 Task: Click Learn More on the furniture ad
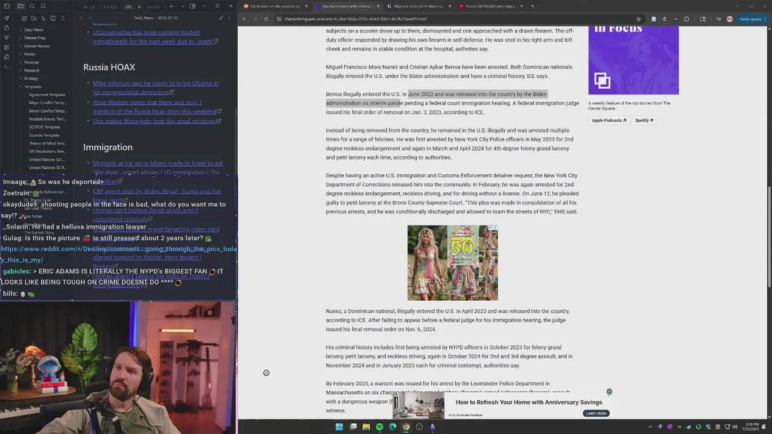click(x=596, y=413)
